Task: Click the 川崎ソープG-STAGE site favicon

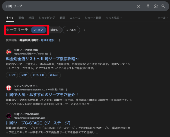Action: click(x=9, y=116)
